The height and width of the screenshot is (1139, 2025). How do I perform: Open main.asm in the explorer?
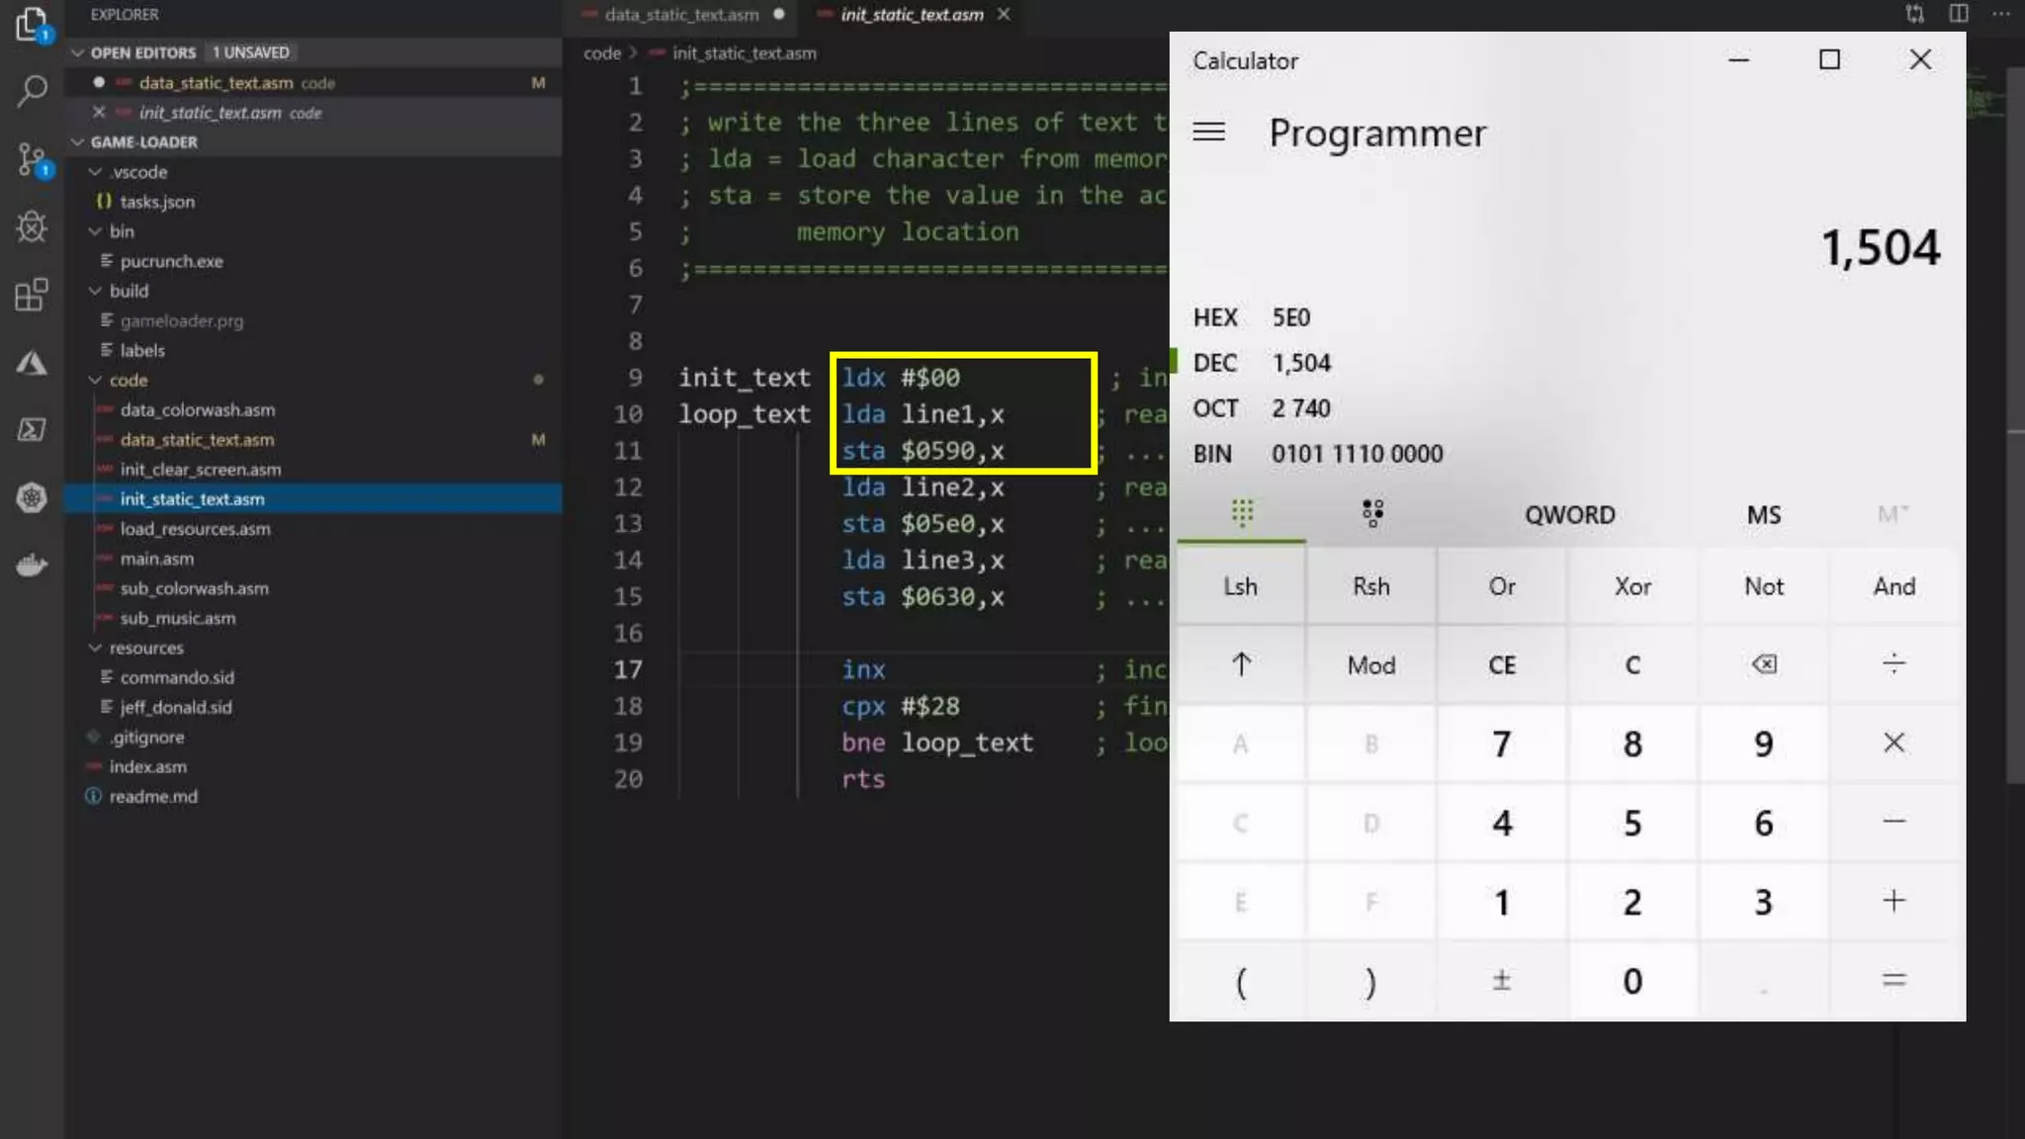click(x=156, y=559)
